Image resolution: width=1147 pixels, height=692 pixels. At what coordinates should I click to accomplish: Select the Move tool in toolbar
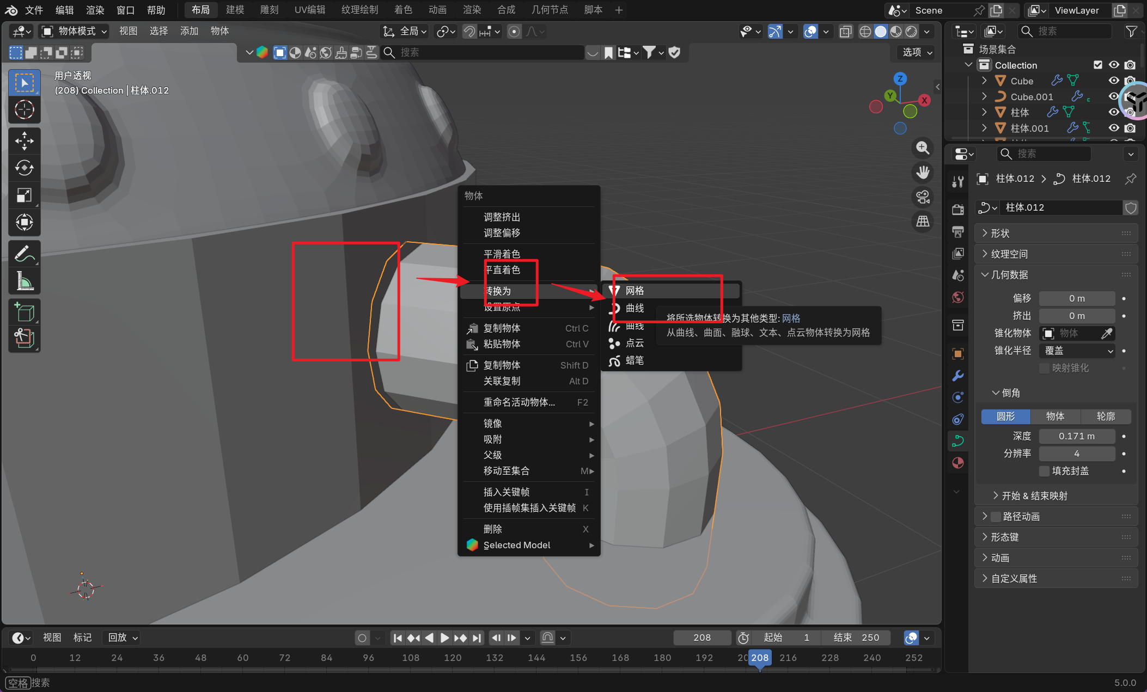click(24, 141)
